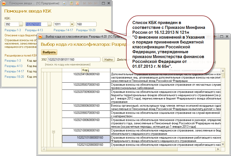Click the 1C logo icon of classifier window
The width and height of the screenshot is (231, 156).
pos(40,37)
